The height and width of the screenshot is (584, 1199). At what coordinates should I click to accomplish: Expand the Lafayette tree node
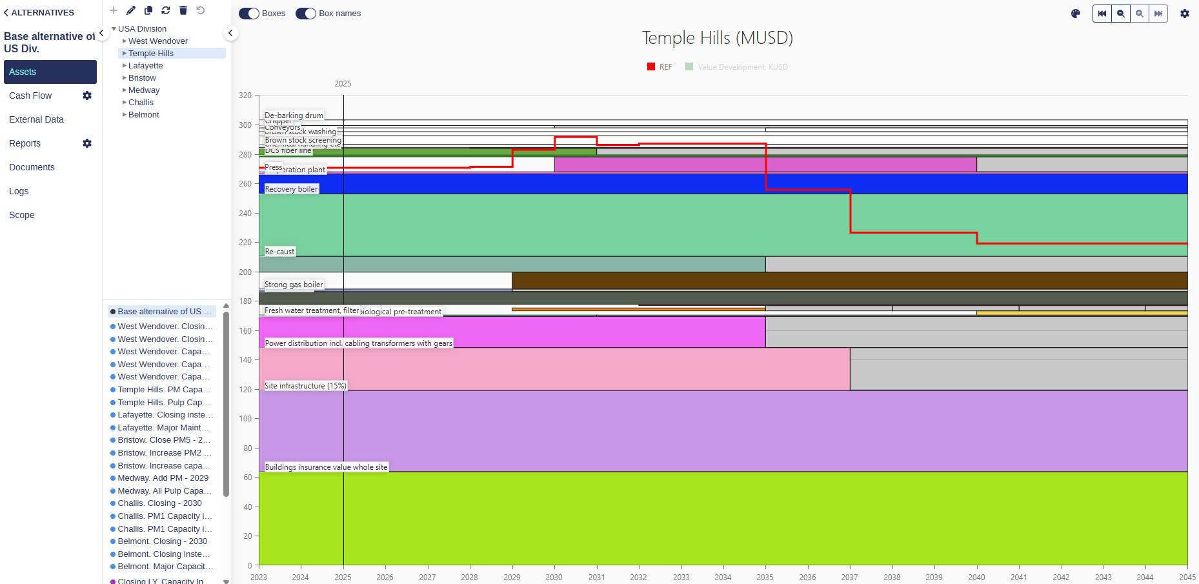125,66
